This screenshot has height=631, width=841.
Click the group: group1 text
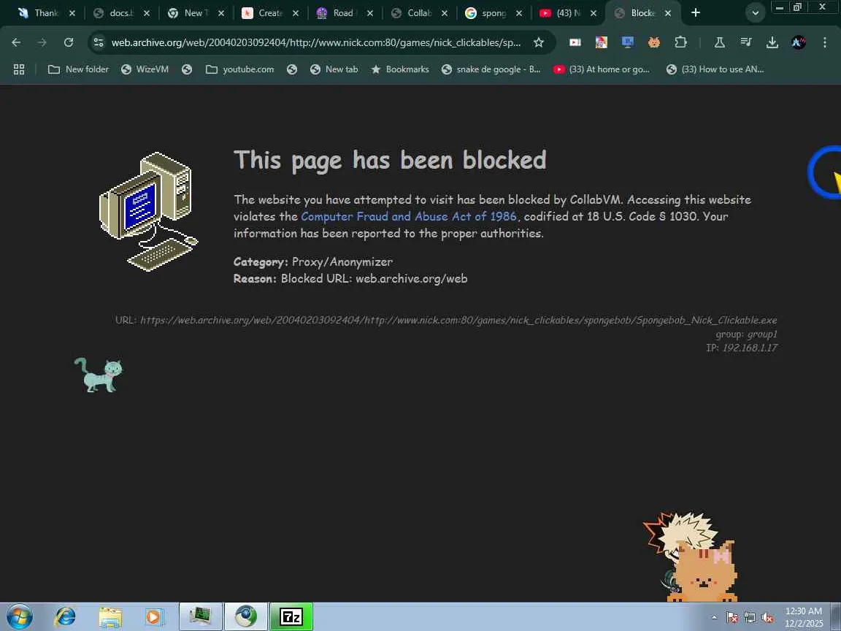[x=746, y=334]
